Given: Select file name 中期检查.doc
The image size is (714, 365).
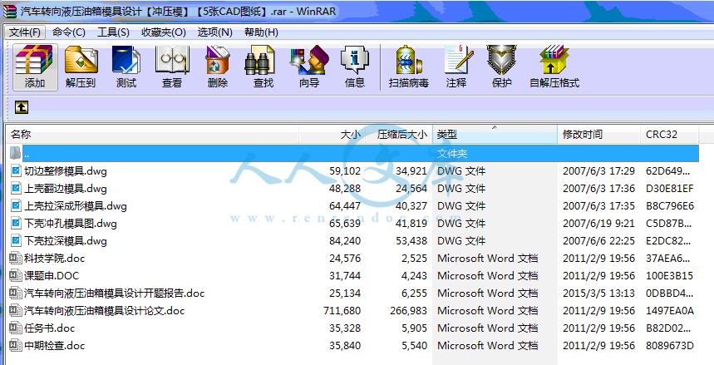Looking at the screenshot, I should [55, 345].
